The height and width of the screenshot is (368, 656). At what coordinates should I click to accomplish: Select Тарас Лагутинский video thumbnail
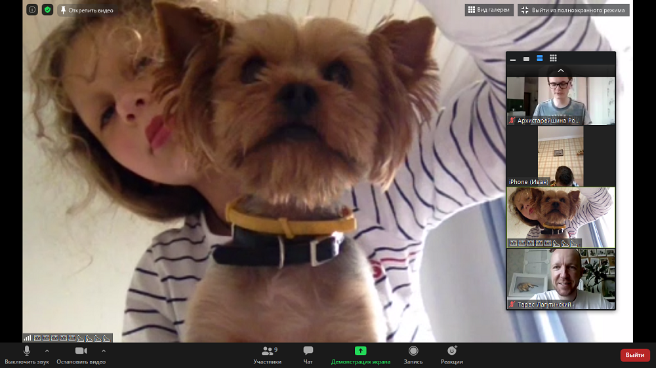click(x=560, y=279)
